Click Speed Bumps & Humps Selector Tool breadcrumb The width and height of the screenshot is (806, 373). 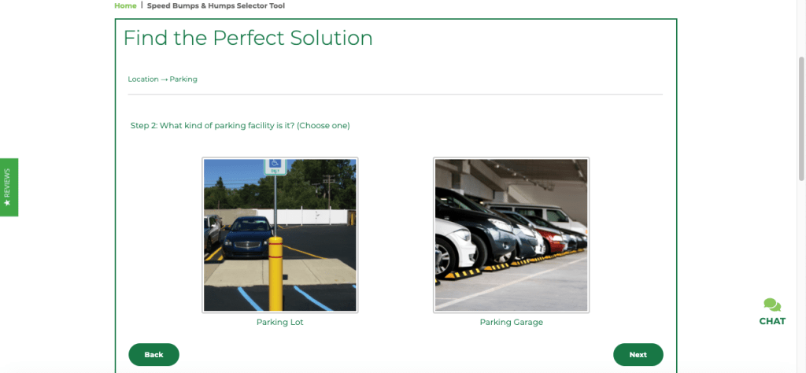216,6
